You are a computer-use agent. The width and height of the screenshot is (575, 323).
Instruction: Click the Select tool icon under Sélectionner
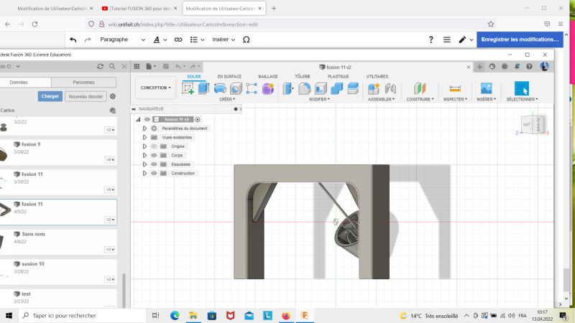(x=521, y=88)
